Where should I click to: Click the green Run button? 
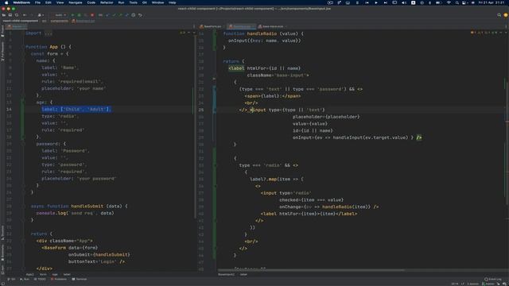click(x=72, y=15)
